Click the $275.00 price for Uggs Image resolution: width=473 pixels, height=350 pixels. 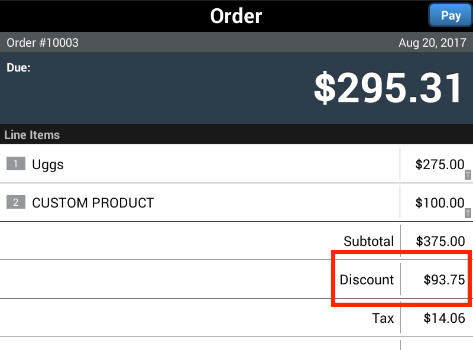(439, 164)
